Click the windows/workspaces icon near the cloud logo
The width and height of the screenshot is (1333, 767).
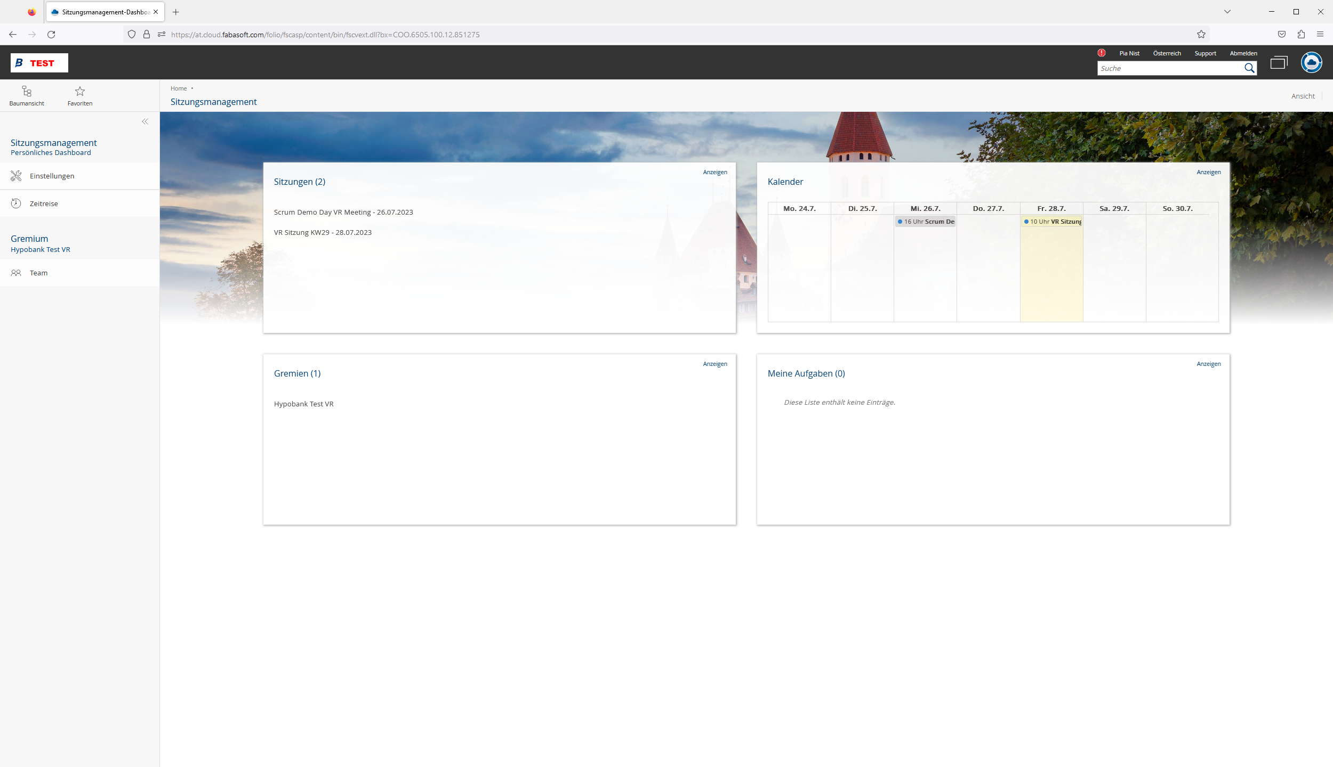tap(1279, 62)
